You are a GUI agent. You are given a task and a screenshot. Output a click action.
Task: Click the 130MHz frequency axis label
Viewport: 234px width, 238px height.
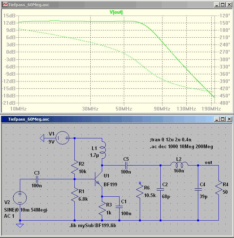186,109
